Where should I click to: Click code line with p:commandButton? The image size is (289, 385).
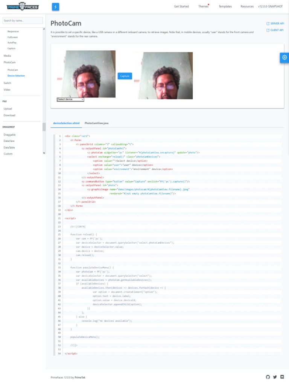[135, 182]
